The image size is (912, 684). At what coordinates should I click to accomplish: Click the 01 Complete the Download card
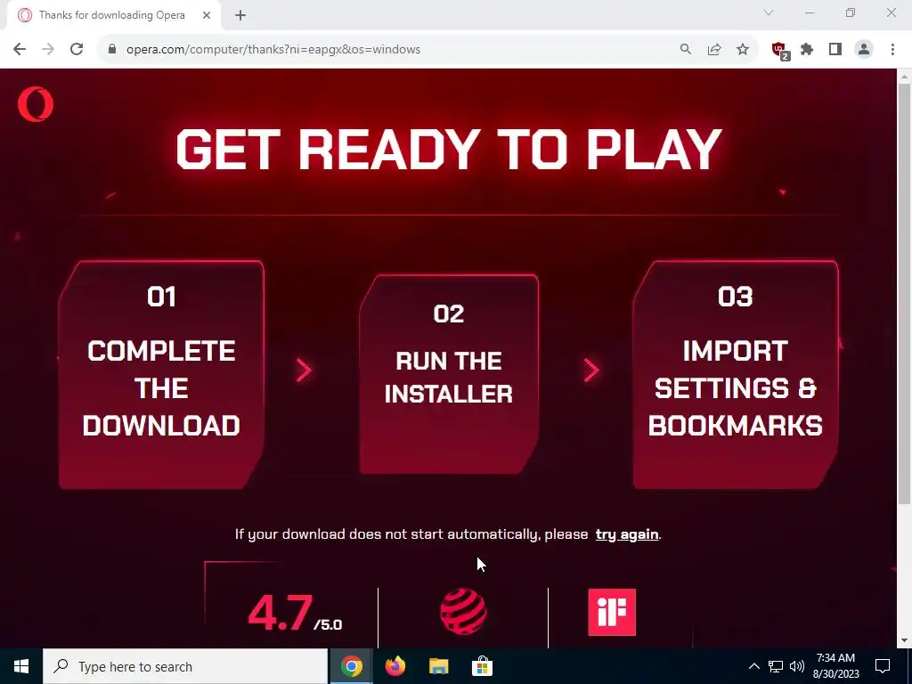pos(161,375)
